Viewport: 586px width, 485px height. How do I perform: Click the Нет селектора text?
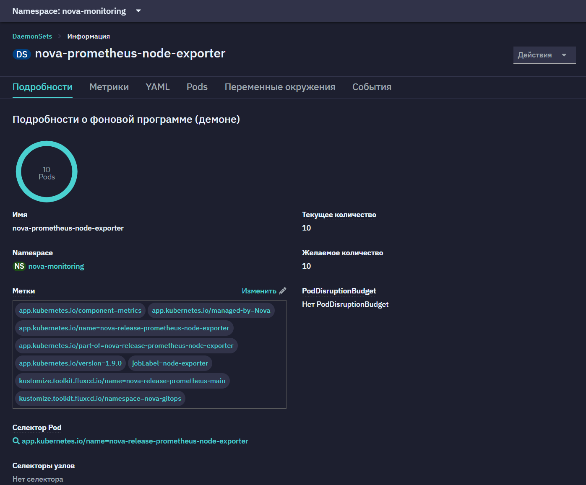pos(38,479)
